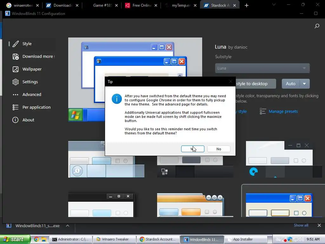325x244 pixels.
Task: Switch to Winaero Tweaker taskbar item
Action: (114, 240)
